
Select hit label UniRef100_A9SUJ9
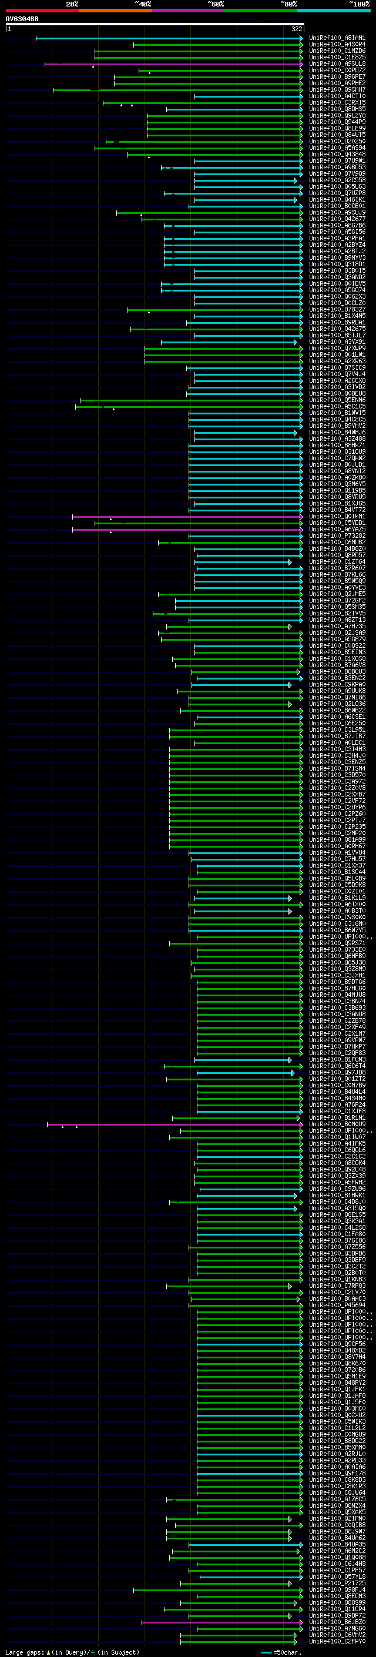[x=337, y=212]
